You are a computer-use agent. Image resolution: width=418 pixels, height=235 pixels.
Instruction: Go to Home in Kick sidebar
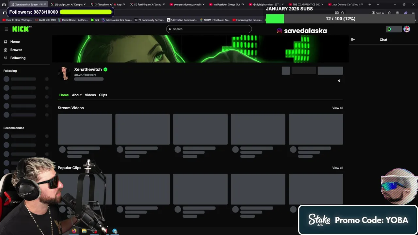[12, 42]
